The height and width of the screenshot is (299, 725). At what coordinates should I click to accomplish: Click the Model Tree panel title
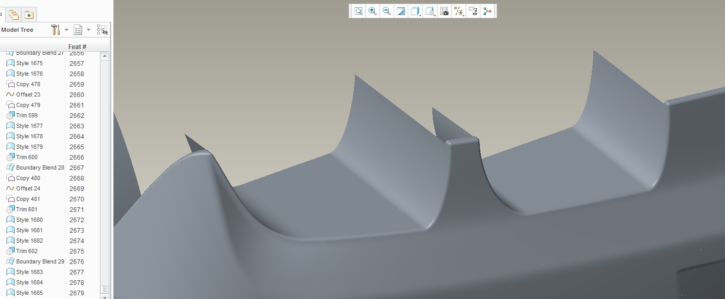click(17, 30)
